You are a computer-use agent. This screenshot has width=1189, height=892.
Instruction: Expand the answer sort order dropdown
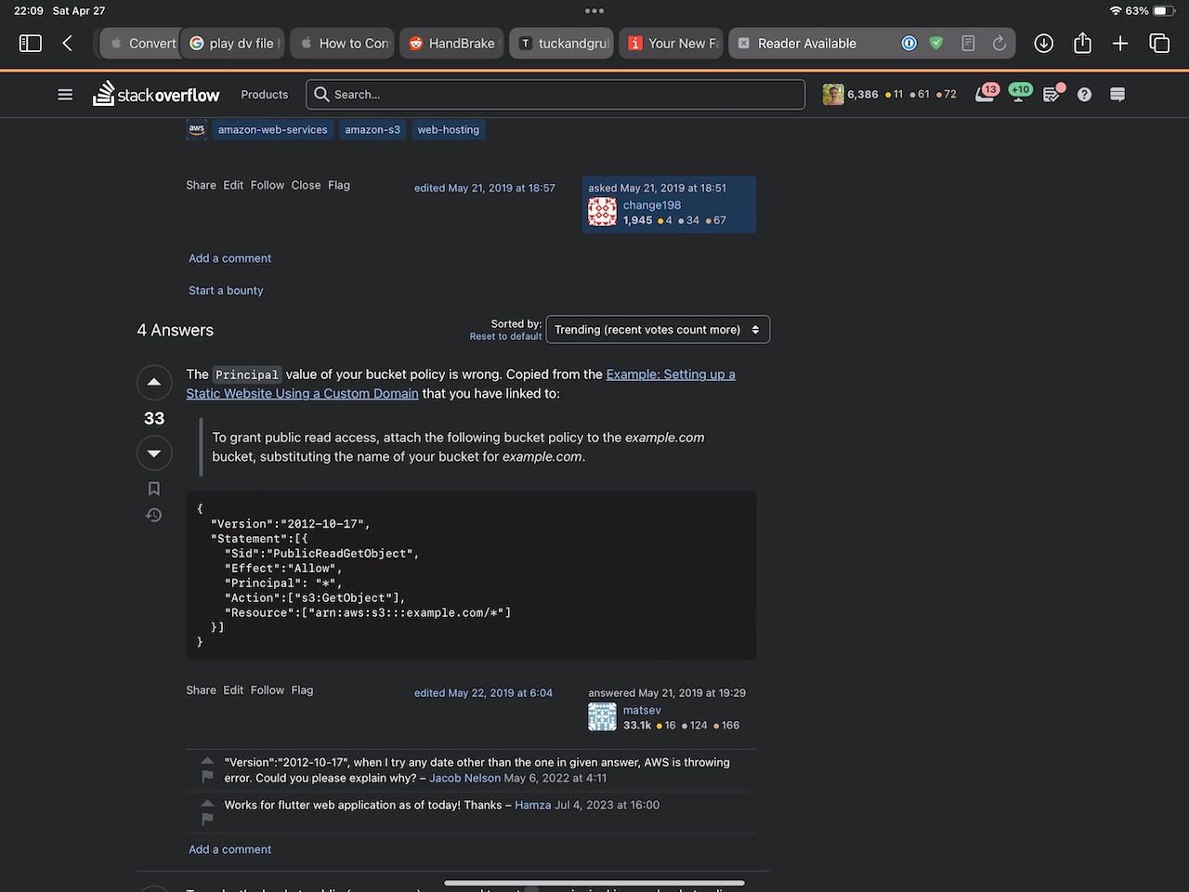pyautogui.click(x=658, y=330)
